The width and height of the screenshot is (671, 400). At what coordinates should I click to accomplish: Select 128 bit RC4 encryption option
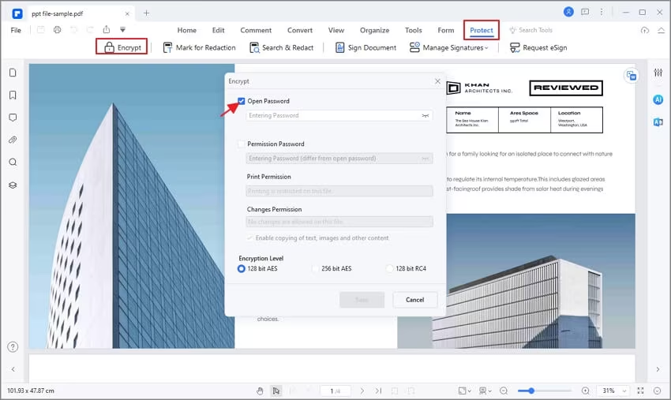390,269
